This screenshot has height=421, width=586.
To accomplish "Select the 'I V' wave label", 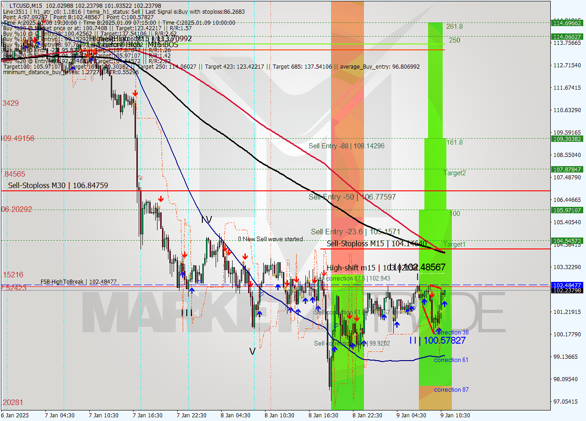I will (207, 220).
